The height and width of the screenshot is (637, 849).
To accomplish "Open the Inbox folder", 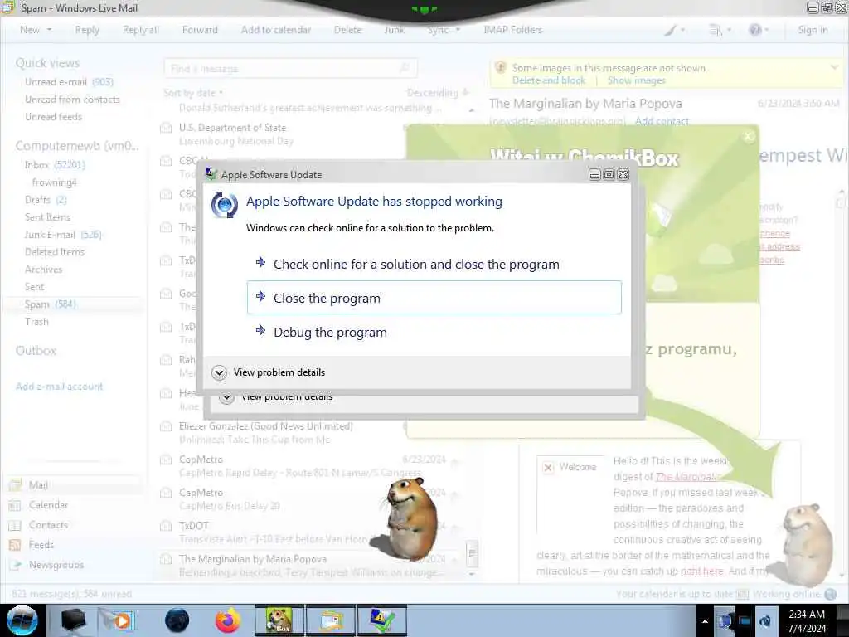I will click(x=55, y=165).
